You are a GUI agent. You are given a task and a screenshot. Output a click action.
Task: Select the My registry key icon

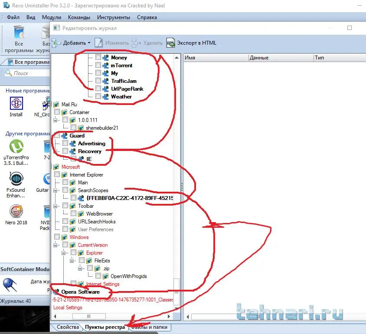coord(105,73)
